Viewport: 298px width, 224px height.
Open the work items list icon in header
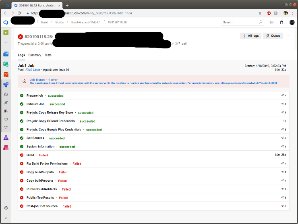pyautogui.click(x=271, y=22)
